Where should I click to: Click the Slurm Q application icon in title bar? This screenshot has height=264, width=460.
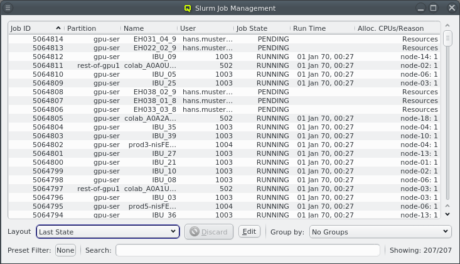coord(188,8)
